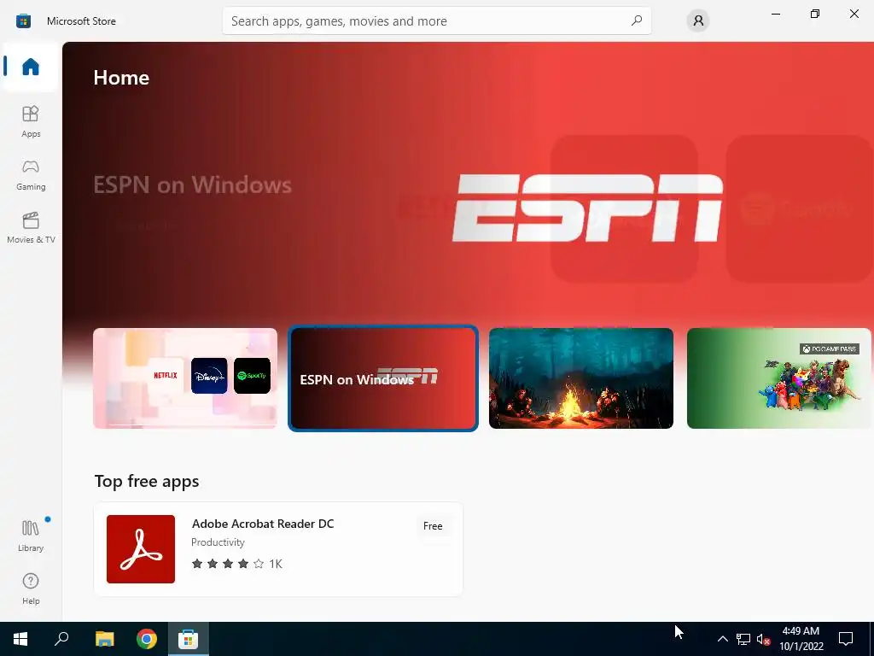Open the Movies & TV section

click(x=31, y=227)
